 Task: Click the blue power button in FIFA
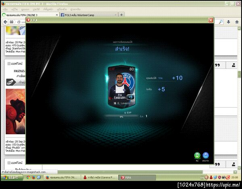(206, 156)
